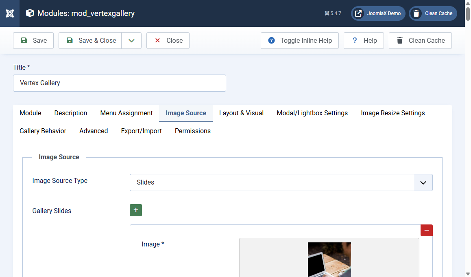This screenshot has width=471, height=277.
Task: Open the Joomla logo menu toggle
Action: [10, 13]
